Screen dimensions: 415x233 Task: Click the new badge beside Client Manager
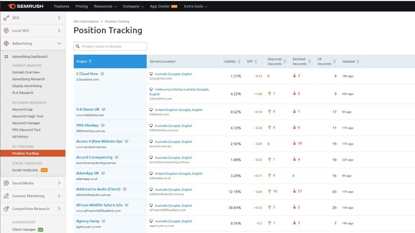point(41,230)
